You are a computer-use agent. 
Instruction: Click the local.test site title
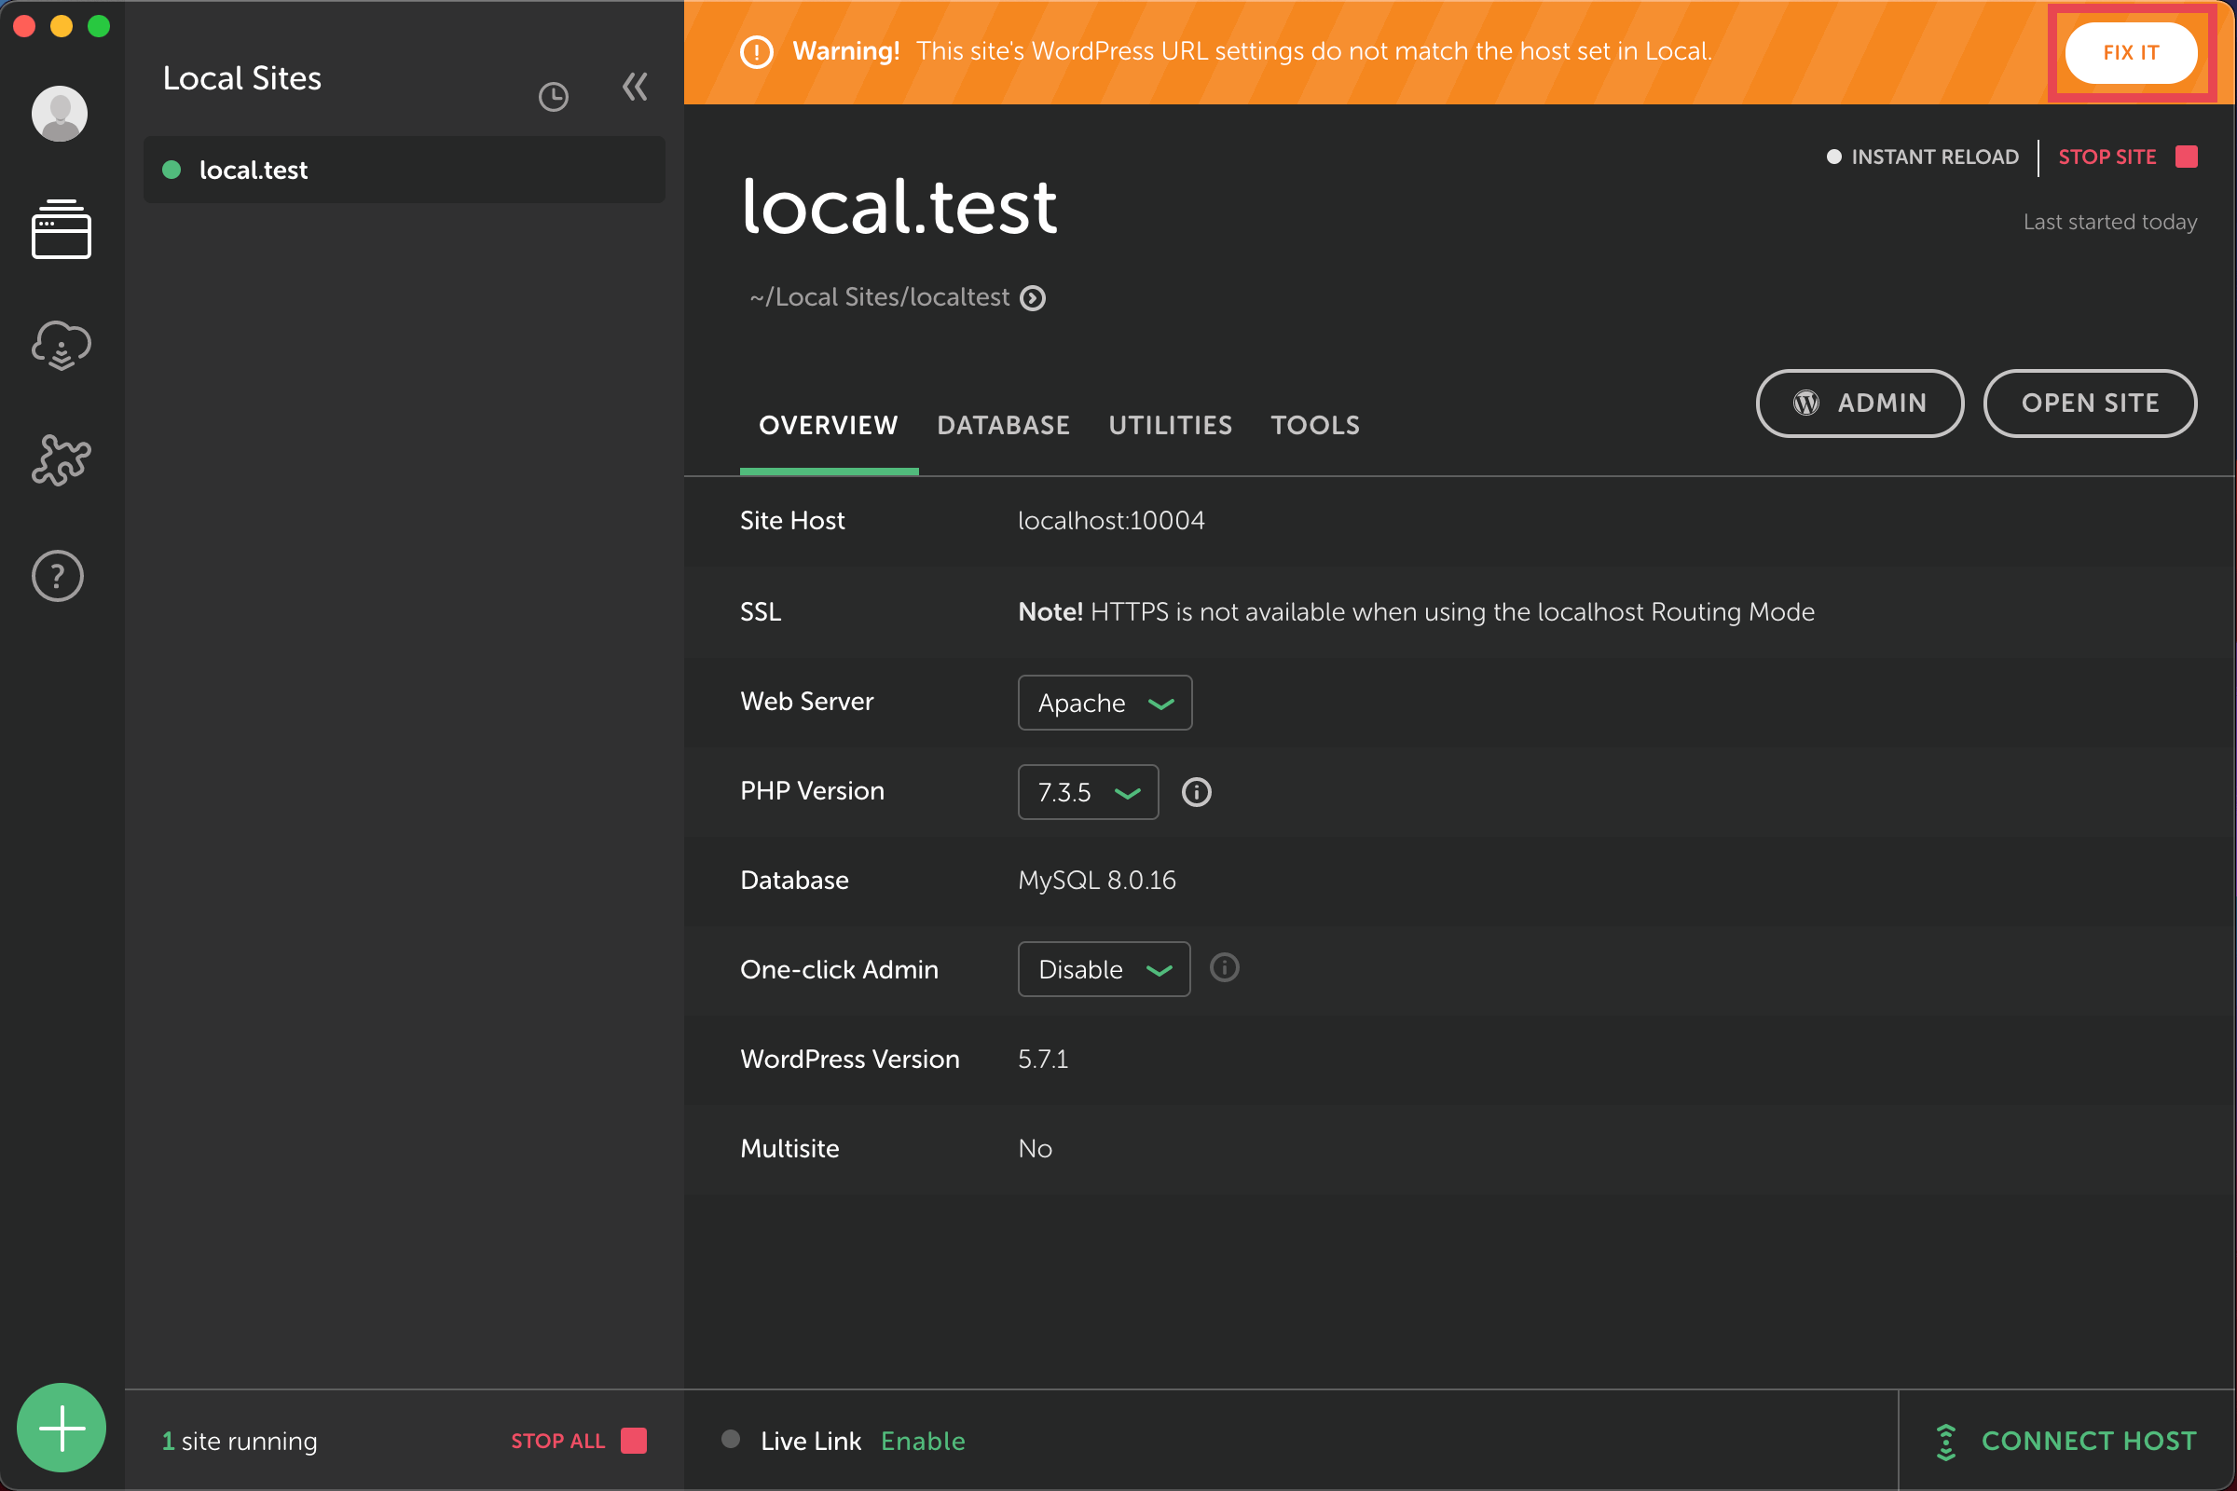click(899, 206)
